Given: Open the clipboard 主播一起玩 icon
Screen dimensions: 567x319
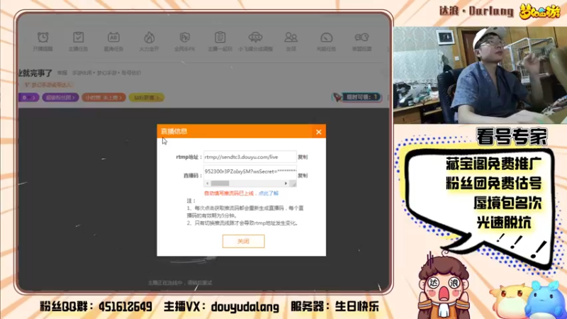Looking at the screenshot, I should pyautogui.click(x=220, y=41).
